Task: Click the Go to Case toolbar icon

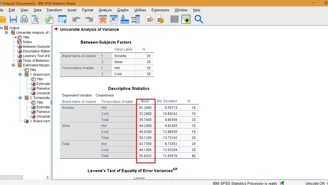Action: point(114,20)
